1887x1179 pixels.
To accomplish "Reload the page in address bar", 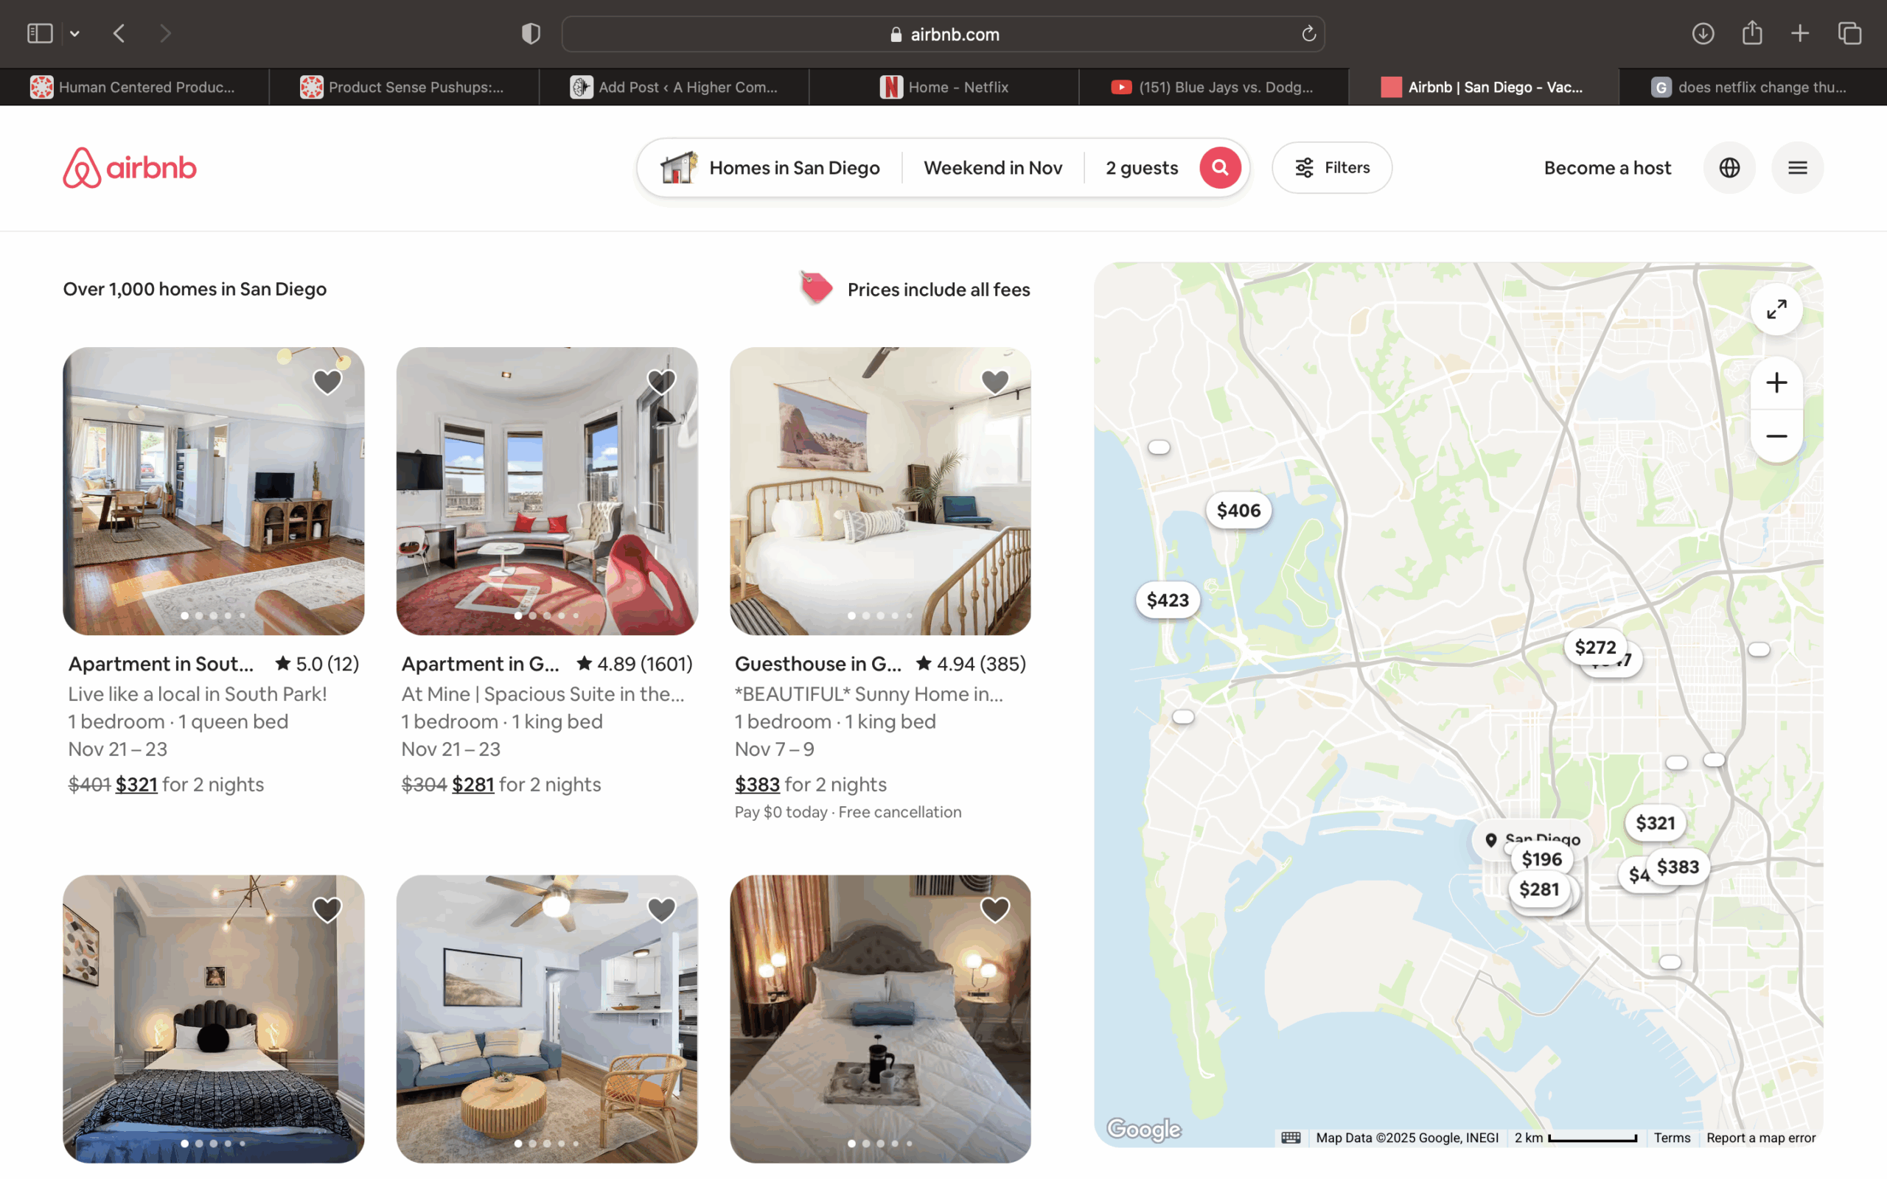I will [1308, 34].
